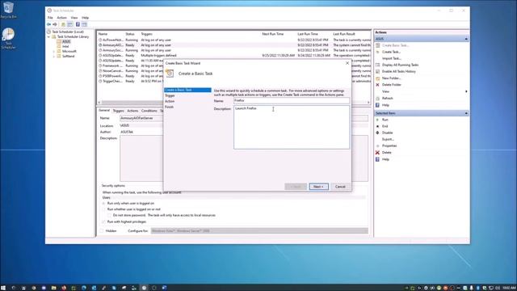Click the Enable All Tasks History icon

(378, 72)
